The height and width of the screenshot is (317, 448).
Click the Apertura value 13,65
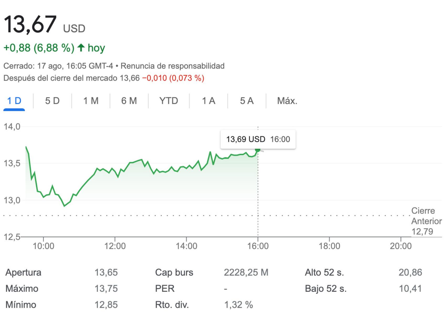(106, 272)
